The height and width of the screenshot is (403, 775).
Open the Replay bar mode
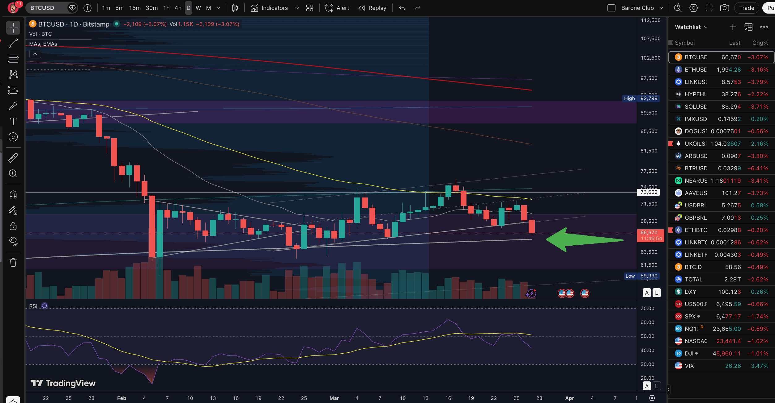pyautogui.click(x=372, y=8)
